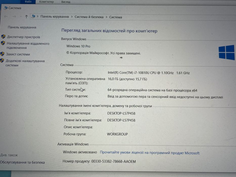Click the computer icon in address bar

(34, 16)
